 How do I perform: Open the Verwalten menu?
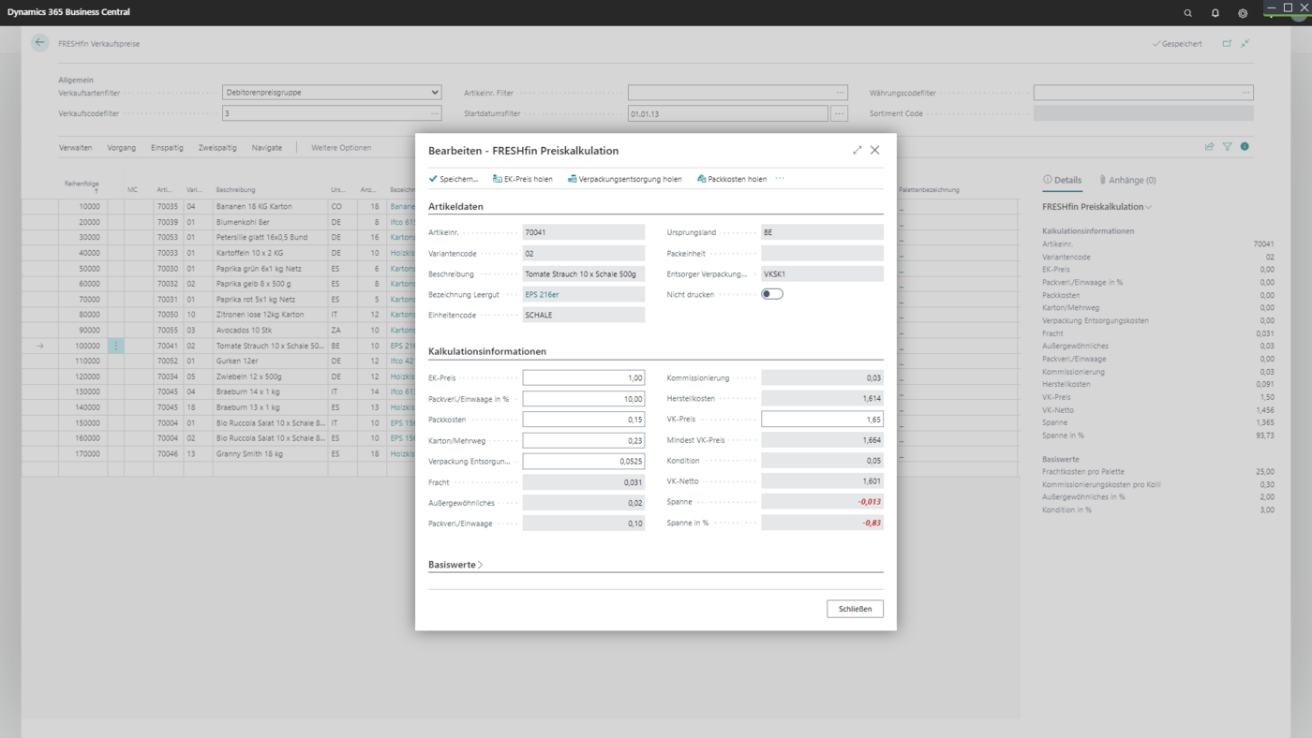pyautogui.click(x=76, y=148)
